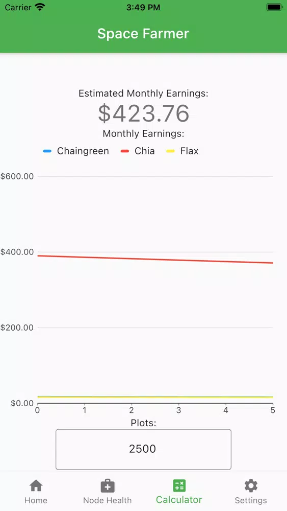Click the Chaingreen legend label
This screenshot has height=511, width=287.
[83, 151]
